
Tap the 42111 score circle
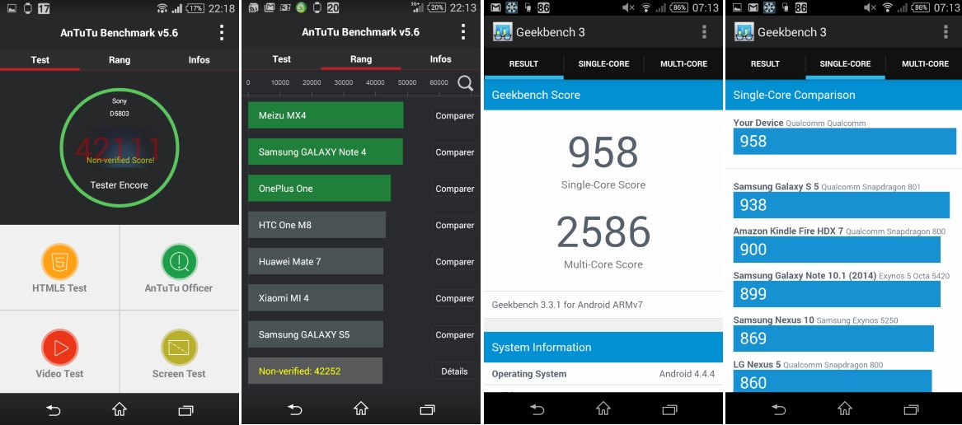point(119,147)
